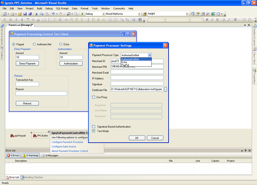Open the Properties Window toolbar icon

coord(198,14)
